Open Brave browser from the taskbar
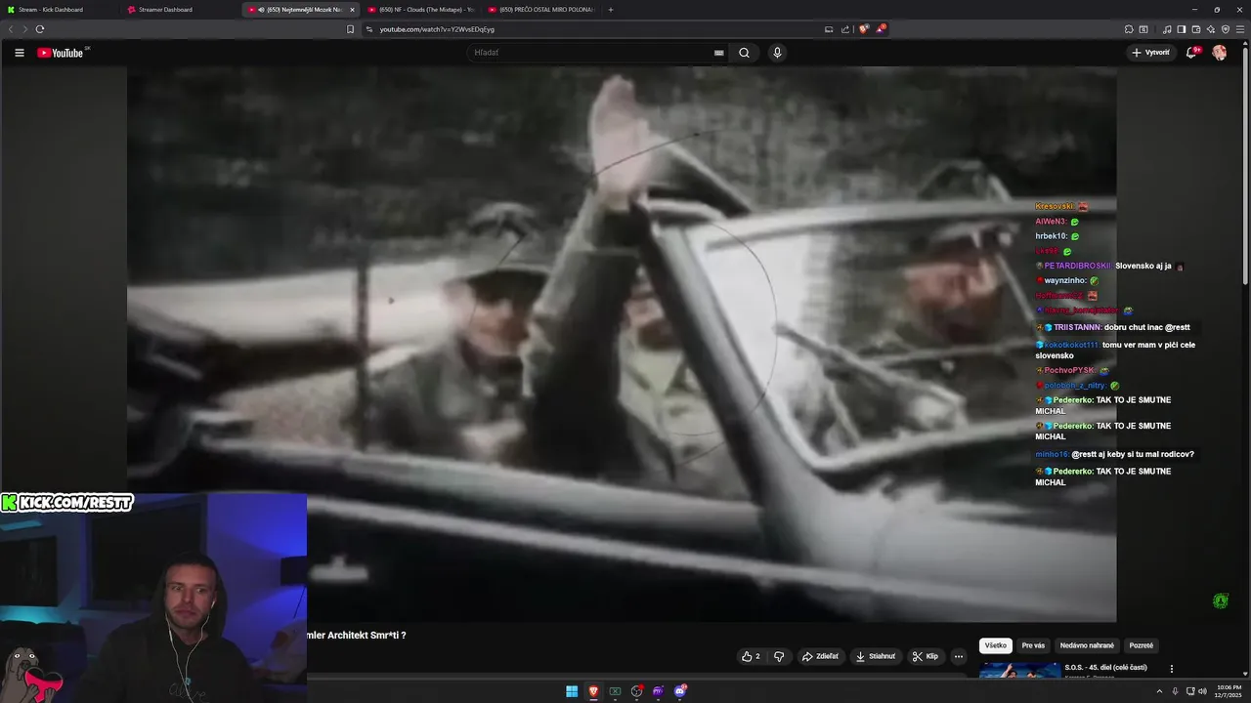The height and width of the screenshot is (703, 1251). pyautogui.click(x=593, y=691)
